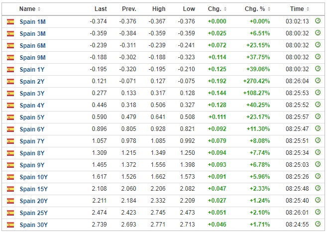
Task: Sort table by Chg. column arrows
Action: pyautogui.click(x=225, y=9)
